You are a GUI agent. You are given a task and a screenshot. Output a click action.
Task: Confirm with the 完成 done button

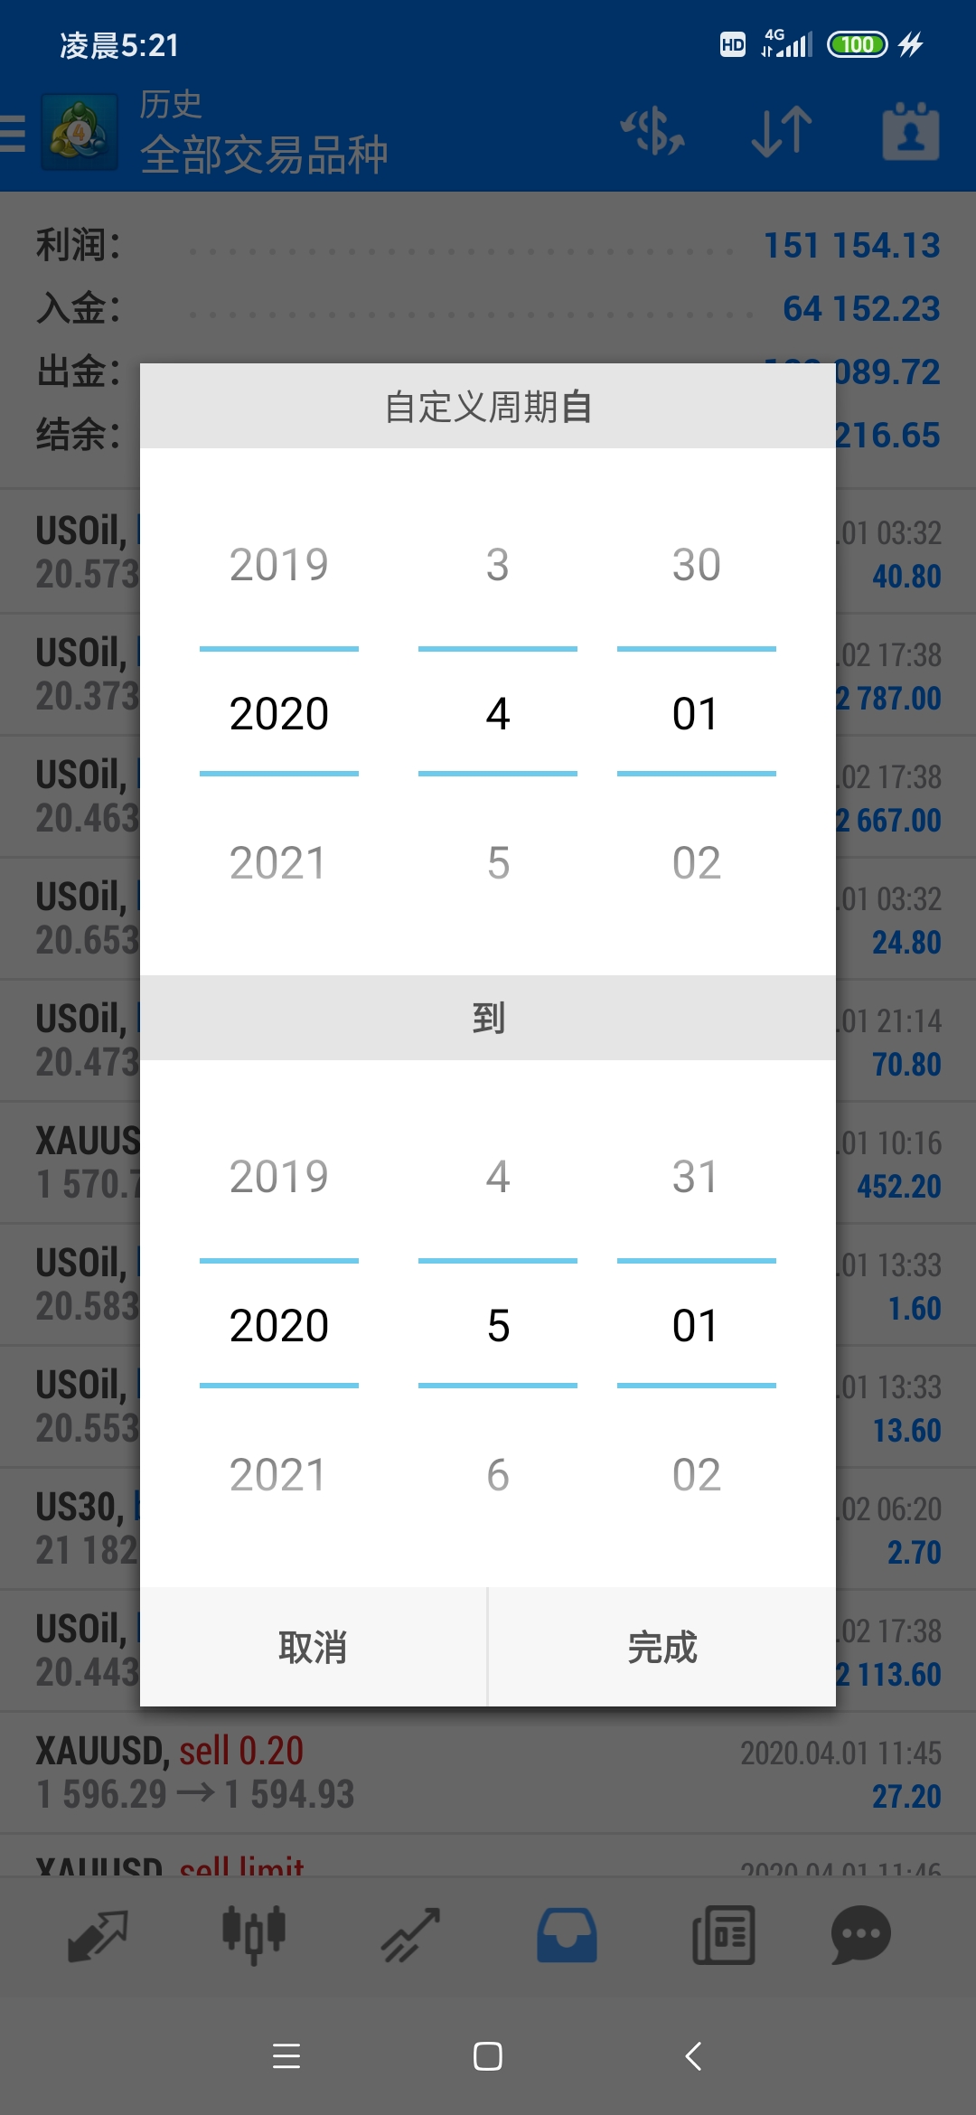point(662,1647)
